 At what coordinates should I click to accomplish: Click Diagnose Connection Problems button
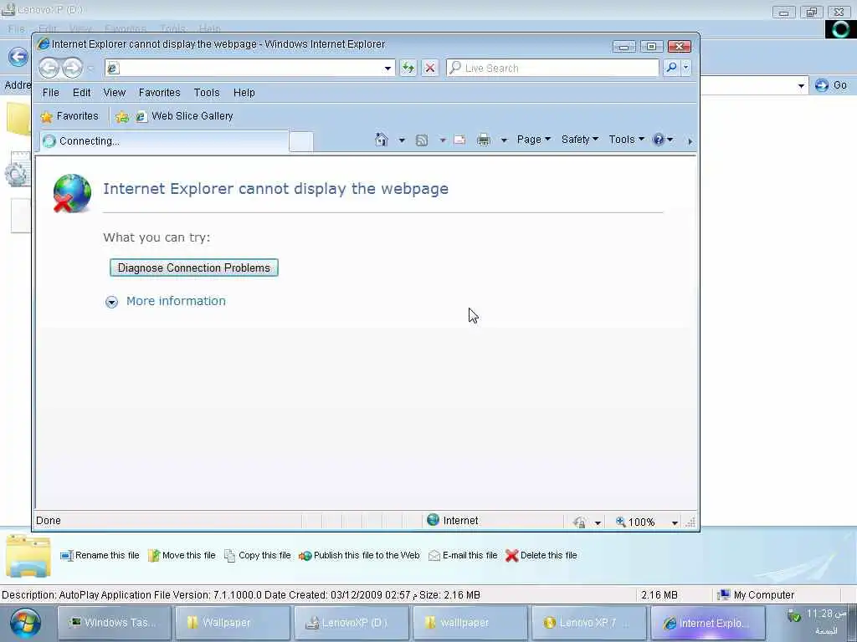194,267
